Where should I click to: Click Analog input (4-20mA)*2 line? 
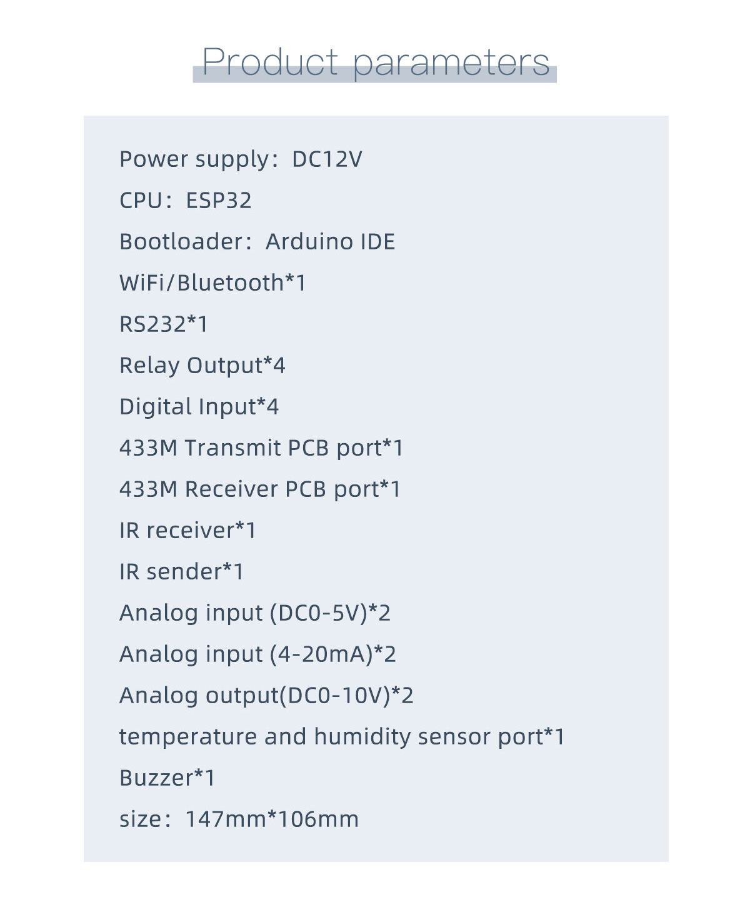click(x=257, y=654)
